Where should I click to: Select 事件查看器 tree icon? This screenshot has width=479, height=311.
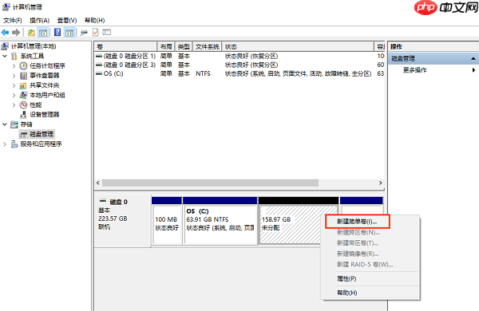tap(23, 76)
